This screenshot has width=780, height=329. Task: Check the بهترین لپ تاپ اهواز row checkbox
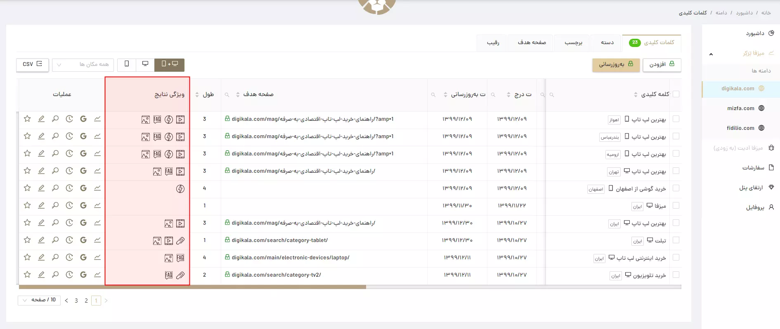(x=676, y=119)
